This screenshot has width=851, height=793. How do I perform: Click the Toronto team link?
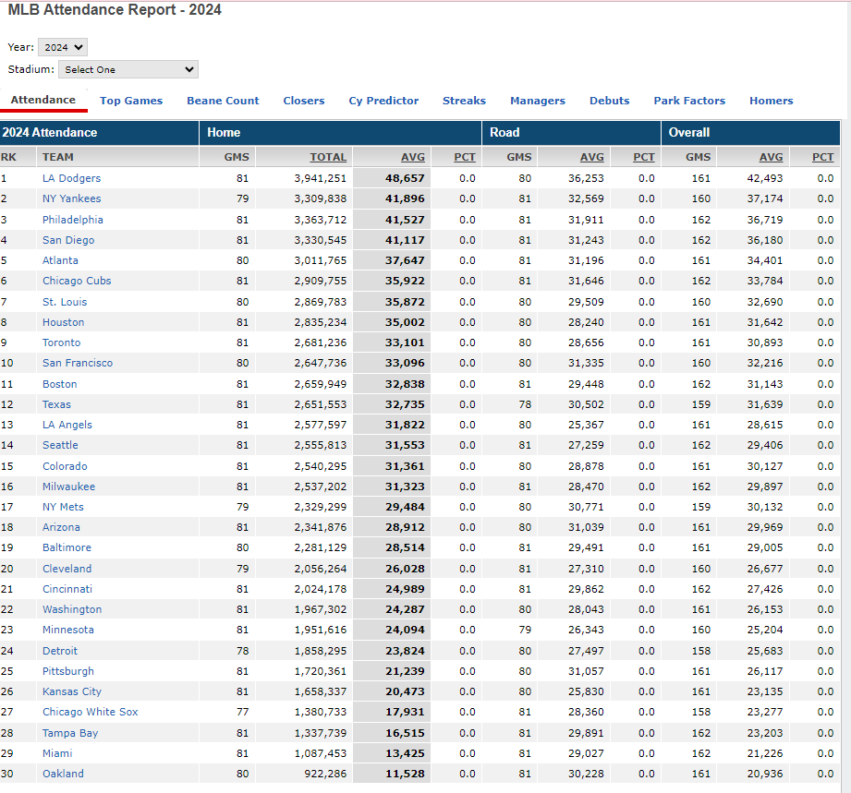(61, 342)
